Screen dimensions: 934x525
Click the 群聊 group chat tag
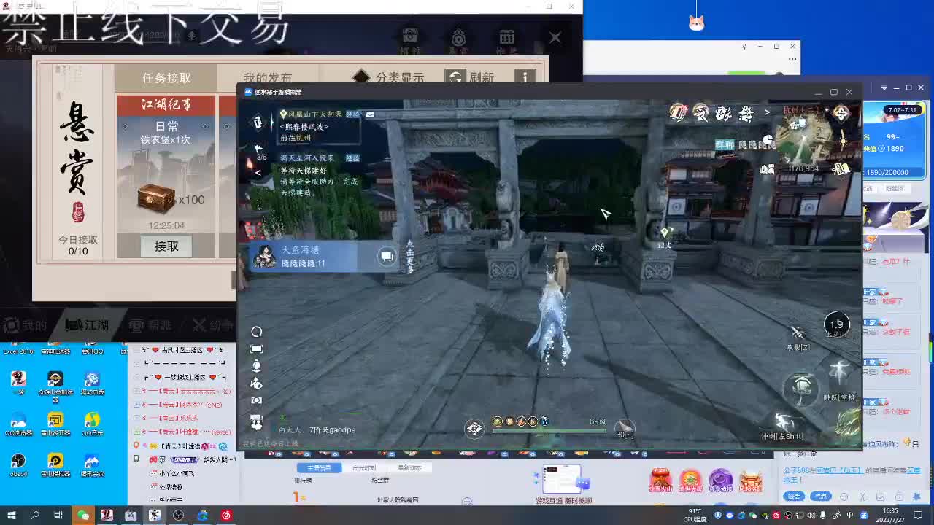point(724,144)
